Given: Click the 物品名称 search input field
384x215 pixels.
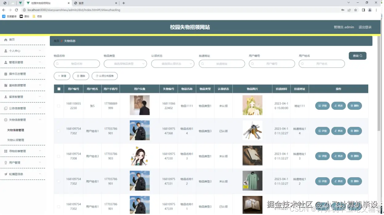Looking at the screenshot, I should tap(77, 64).
